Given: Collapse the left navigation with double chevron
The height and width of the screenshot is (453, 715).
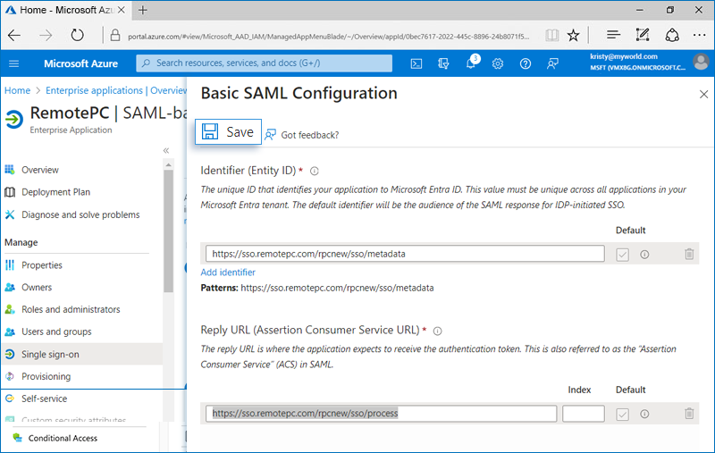Looking at the screenshot, I should [166, 150].
